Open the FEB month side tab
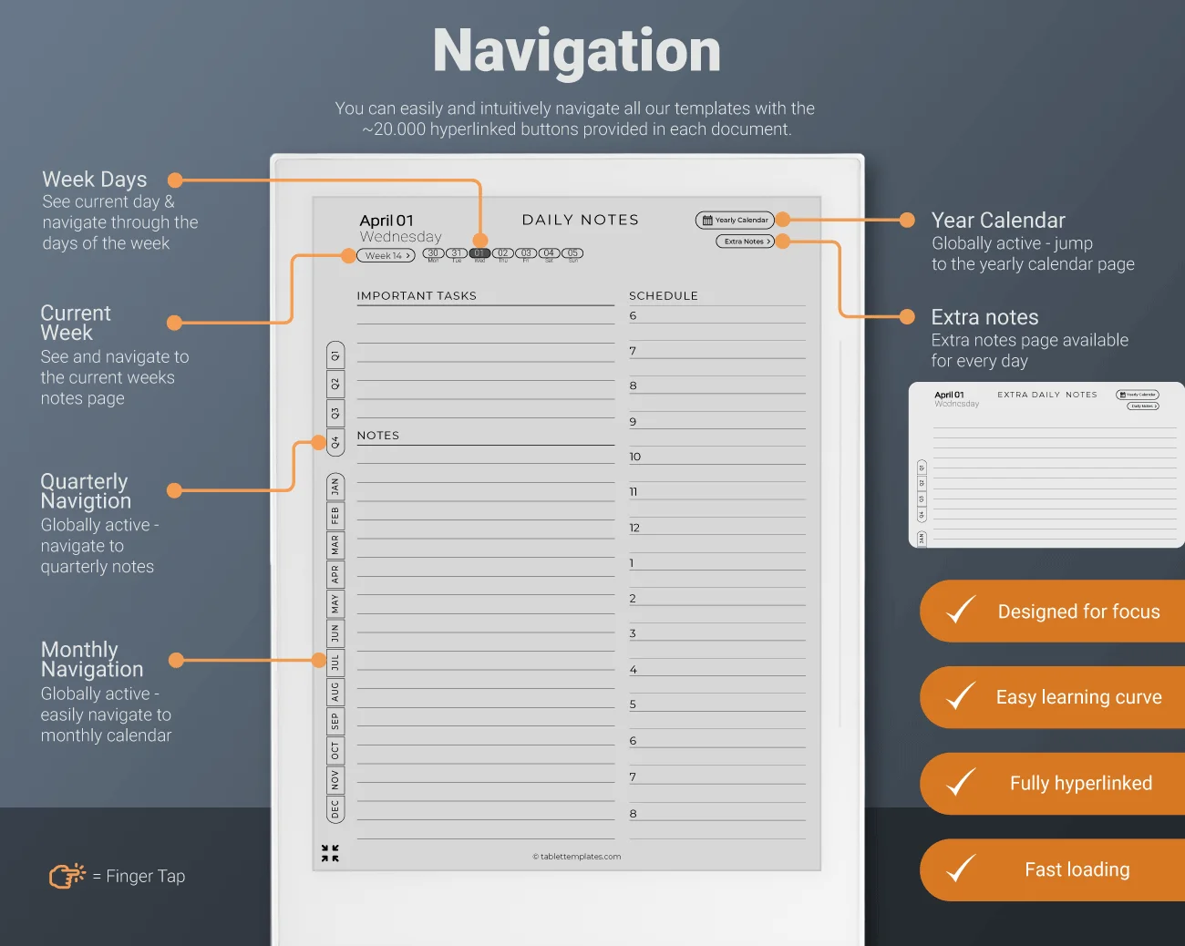Viewport: 1185px width, 946px height. point(335,516)
